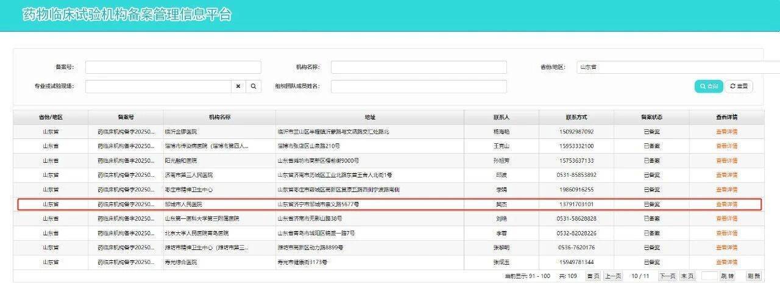Click the magnifier icon beside 专业或试验现场 field
780x289 pixels.
point(253,87)
